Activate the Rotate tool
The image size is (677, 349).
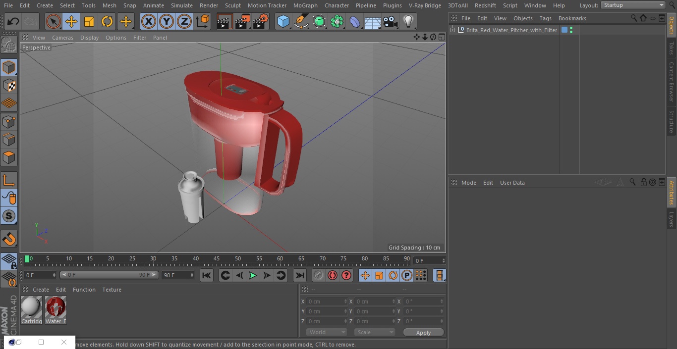(x=107, y=21)
